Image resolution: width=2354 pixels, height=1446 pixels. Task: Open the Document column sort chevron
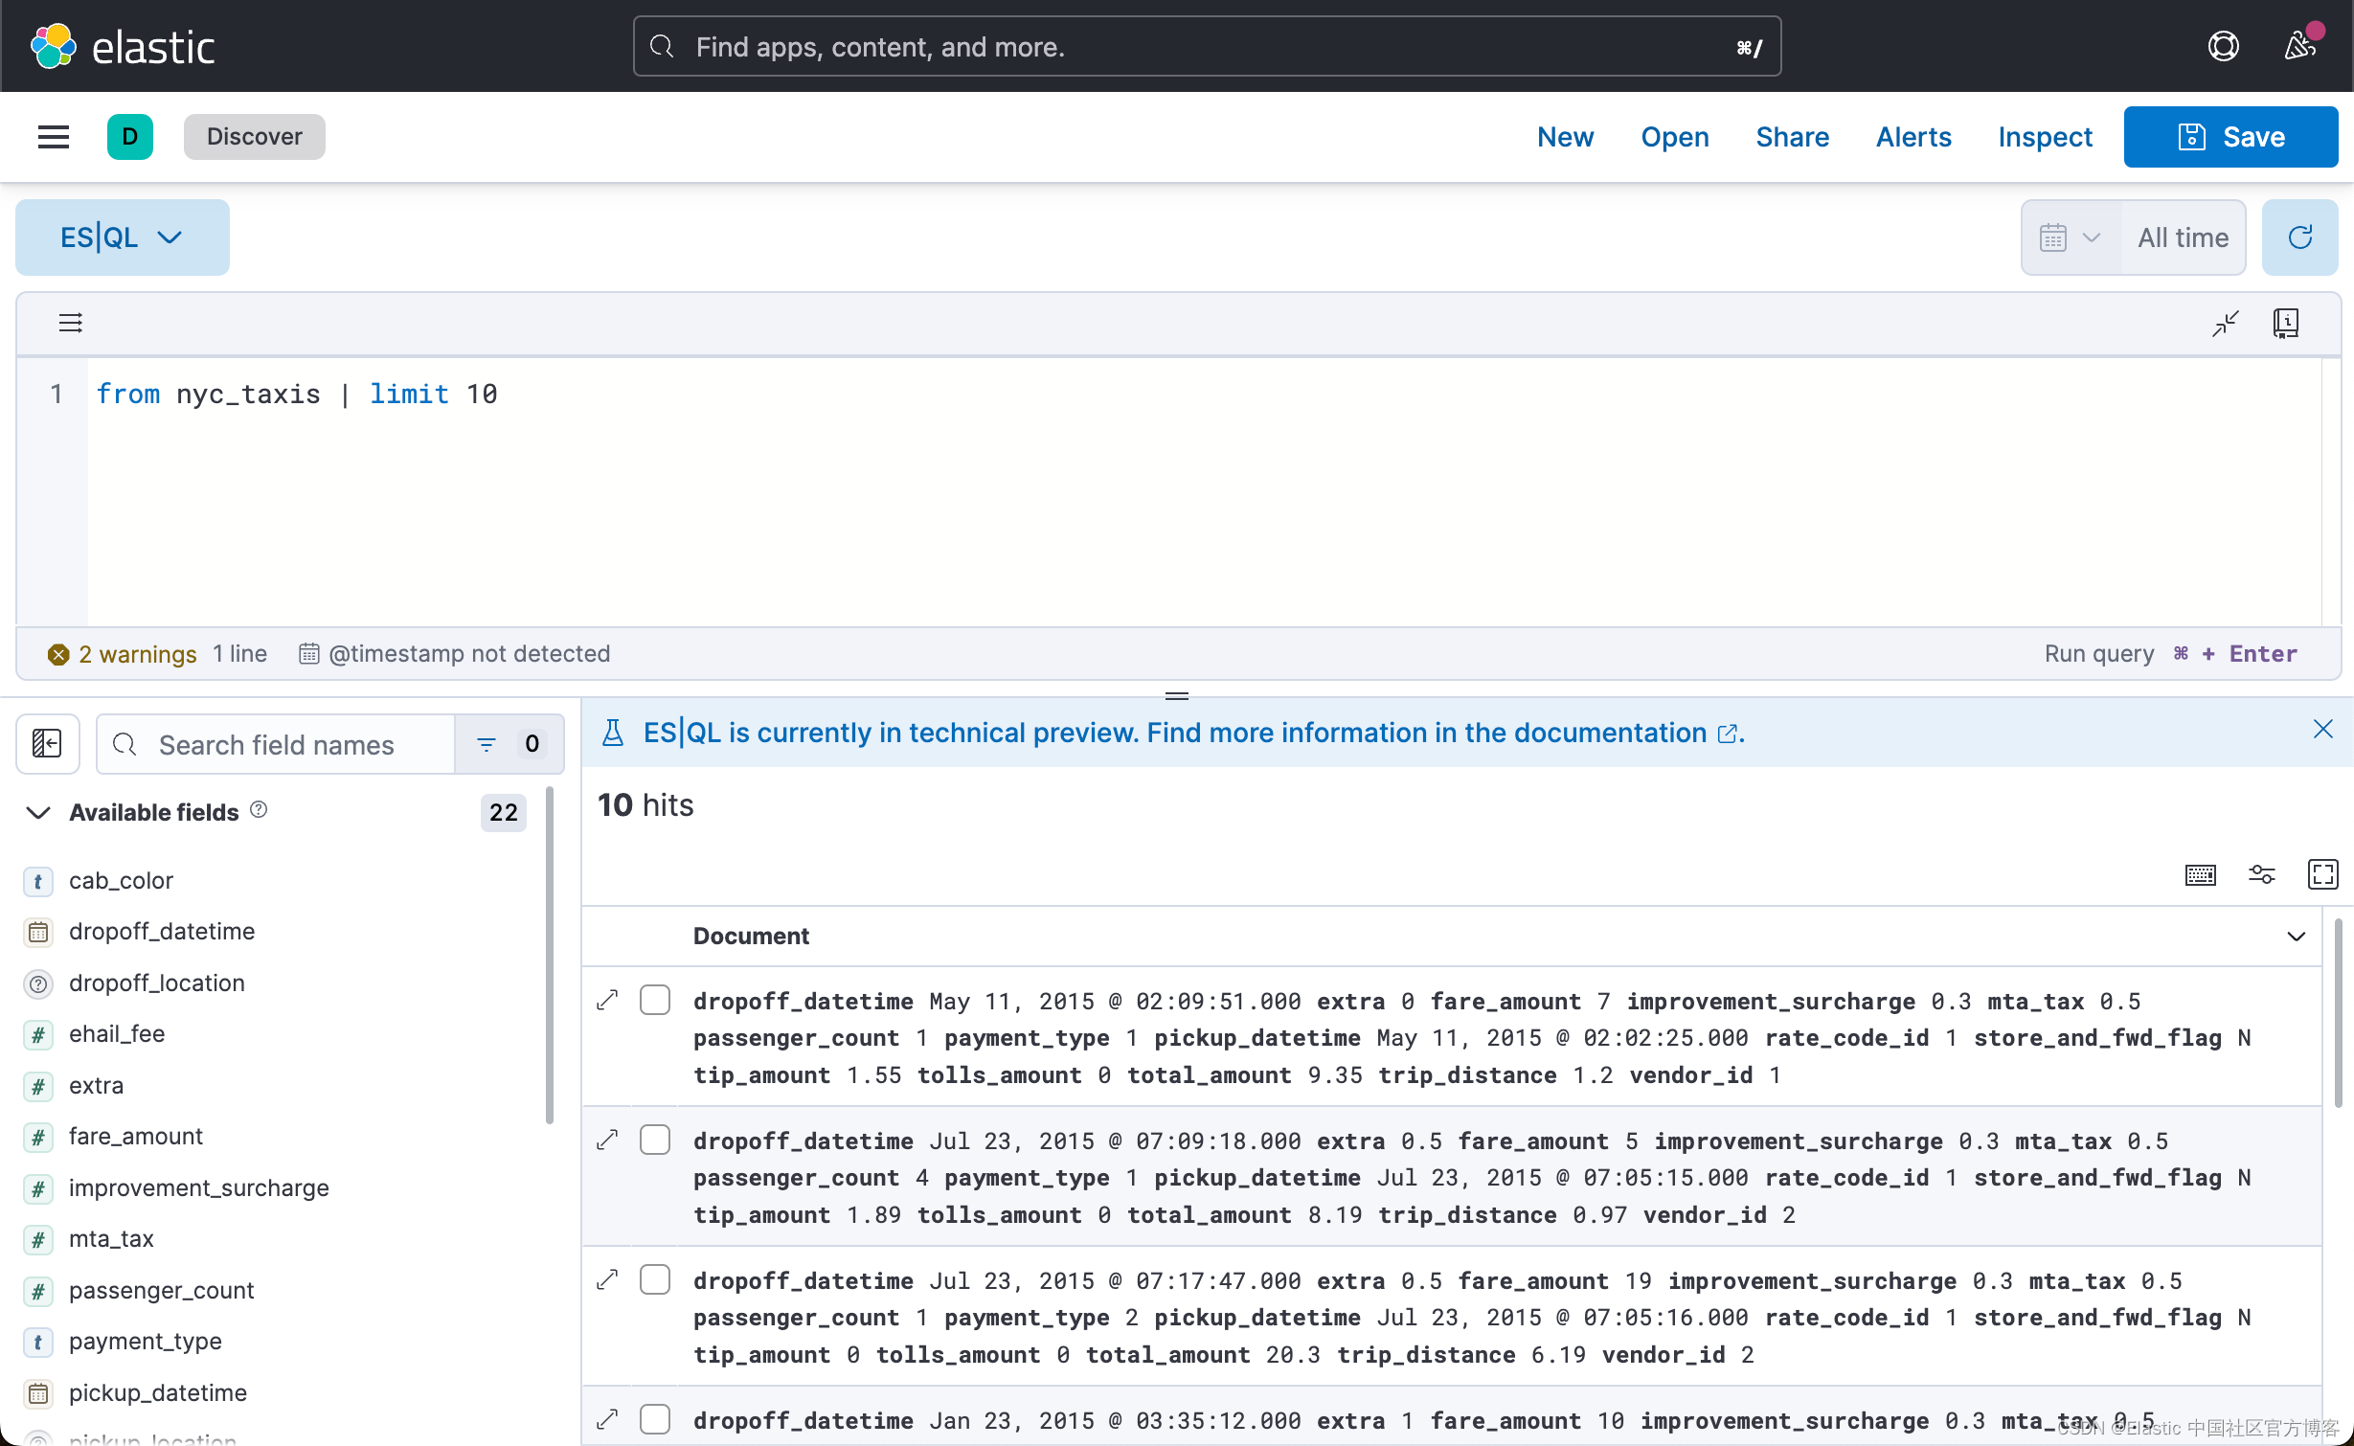click(2297, 936)
